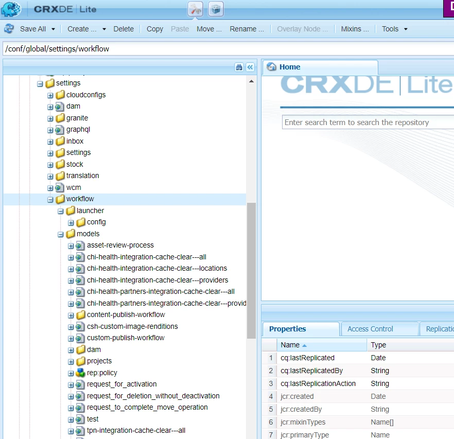Screen dimensions: 454x439
Task: Click the models folder icon
Action: [x=71, y=234]
